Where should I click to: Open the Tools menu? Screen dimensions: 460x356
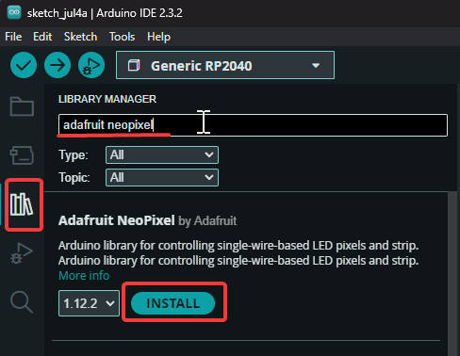[x=122, y=37]
